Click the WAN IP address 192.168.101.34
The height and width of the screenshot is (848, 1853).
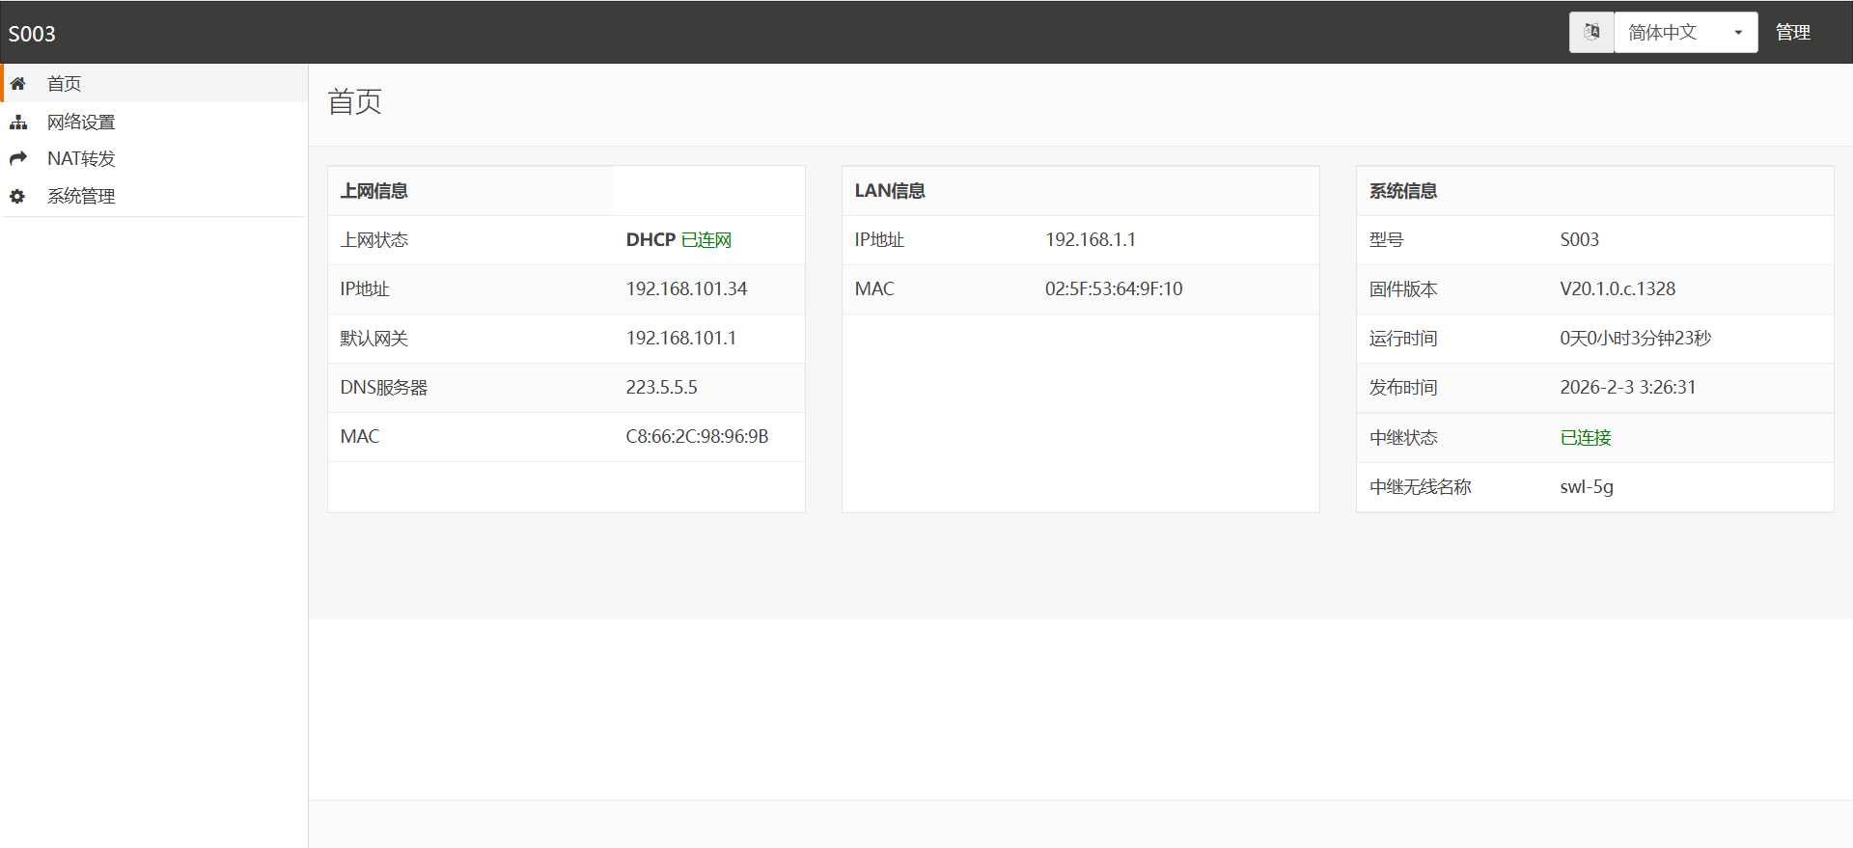coord(686,289)
